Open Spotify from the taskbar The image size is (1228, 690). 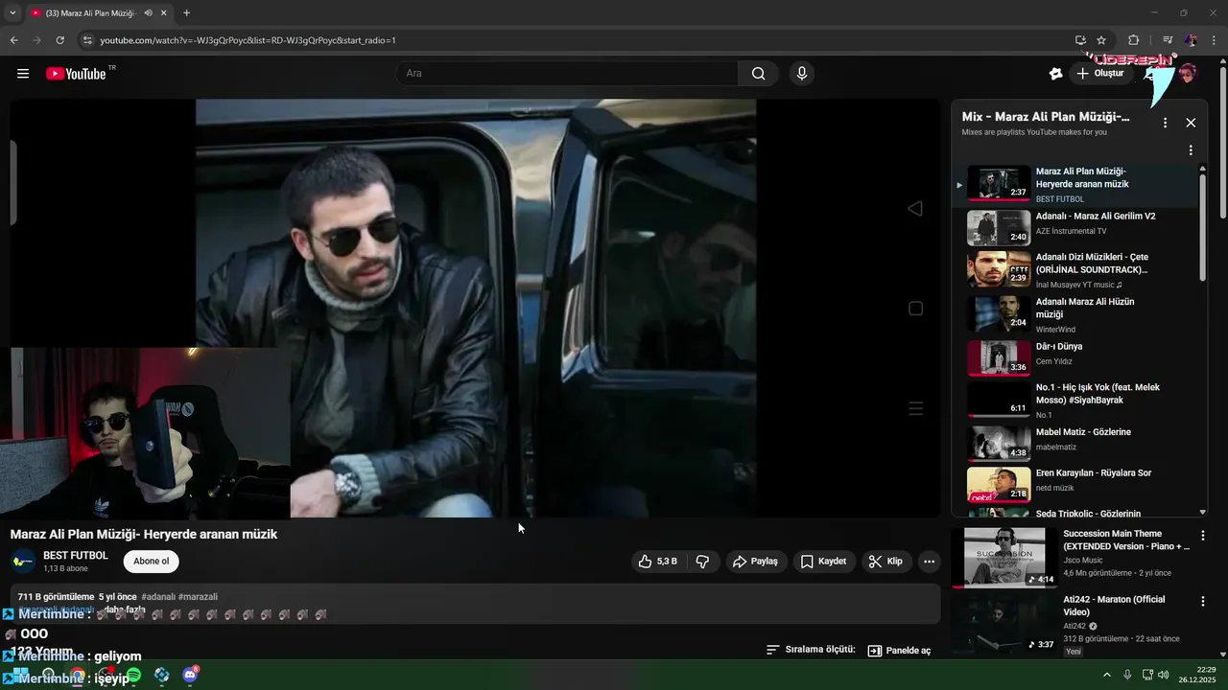coord(134,676)
